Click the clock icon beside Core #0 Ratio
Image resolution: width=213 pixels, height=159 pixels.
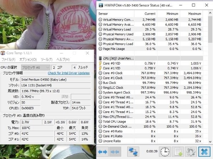coord(100,131)
